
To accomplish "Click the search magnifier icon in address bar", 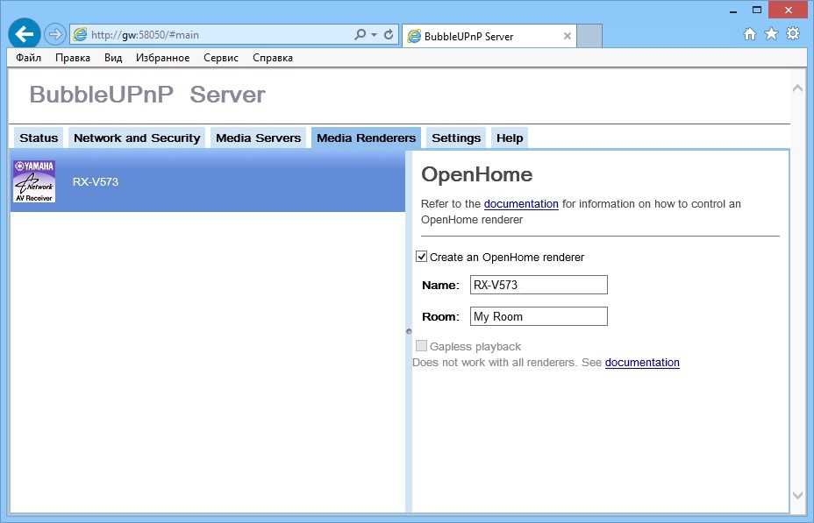I will 360,35.
